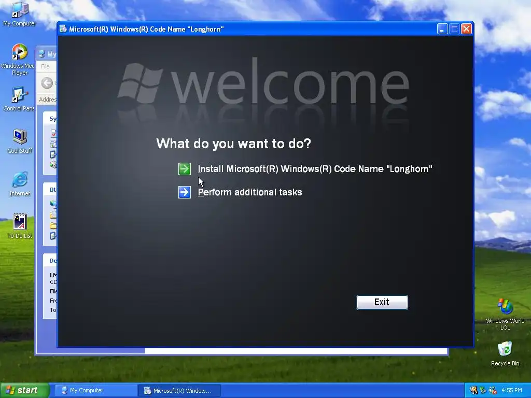Screen dimensions: 531x398
Task: Minimize the Longhorn setup window
Action: click(x=442, y=29)
